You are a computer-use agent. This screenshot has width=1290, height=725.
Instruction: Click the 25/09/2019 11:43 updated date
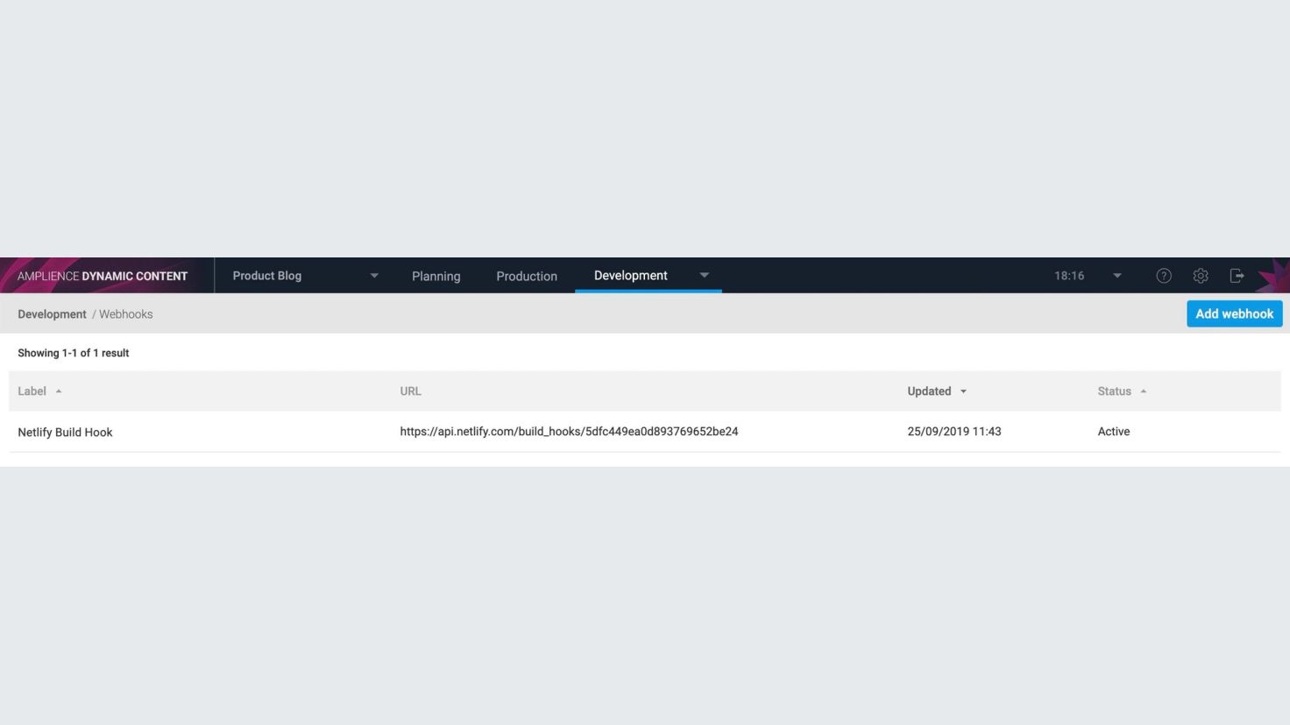954,432
